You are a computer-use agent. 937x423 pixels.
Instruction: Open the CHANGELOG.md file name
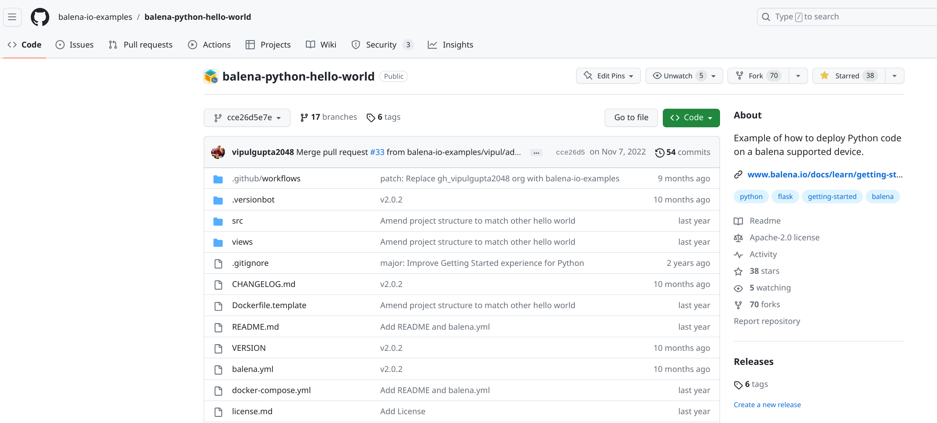coord(264,284)
